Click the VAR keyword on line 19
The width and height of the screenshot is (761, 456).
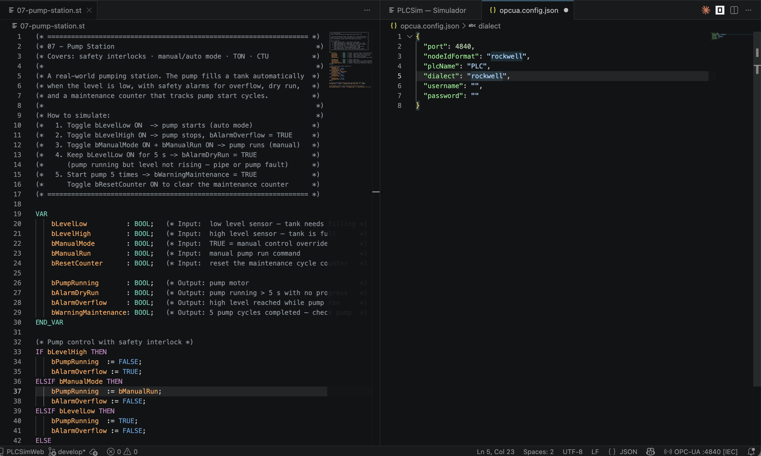pos(42,214)
